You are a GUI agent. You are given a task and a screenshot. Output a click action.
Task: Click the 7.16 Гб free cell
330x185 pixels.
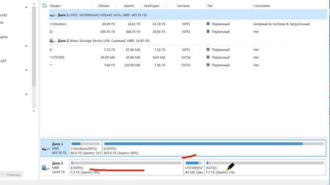pyautogui.click(x=159, y=50)
